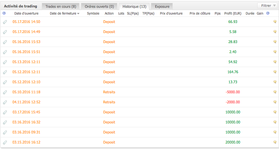The width and height of the screenshot is (279, 149).
Task: Click the paperclip icon for 05.10.2016 11:18 withdrawal
Action: (x=5, y=92)
